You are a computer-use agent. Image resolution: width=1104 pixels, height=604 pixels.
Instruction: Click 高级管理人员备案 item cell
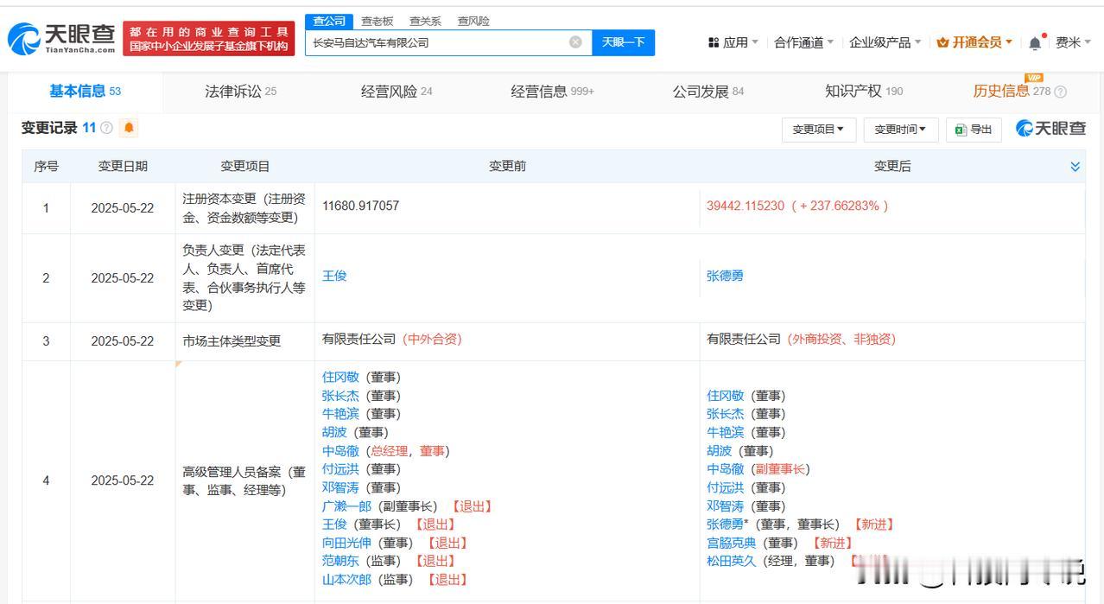[x=244, y=480]
